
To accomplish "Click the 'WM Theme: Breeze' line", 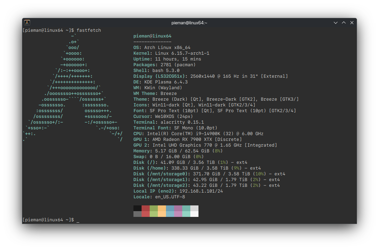I will [155, 94].
